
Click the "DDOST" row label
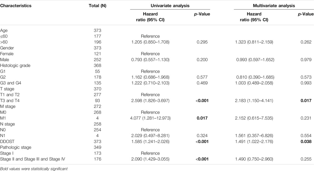click(7, 142)
